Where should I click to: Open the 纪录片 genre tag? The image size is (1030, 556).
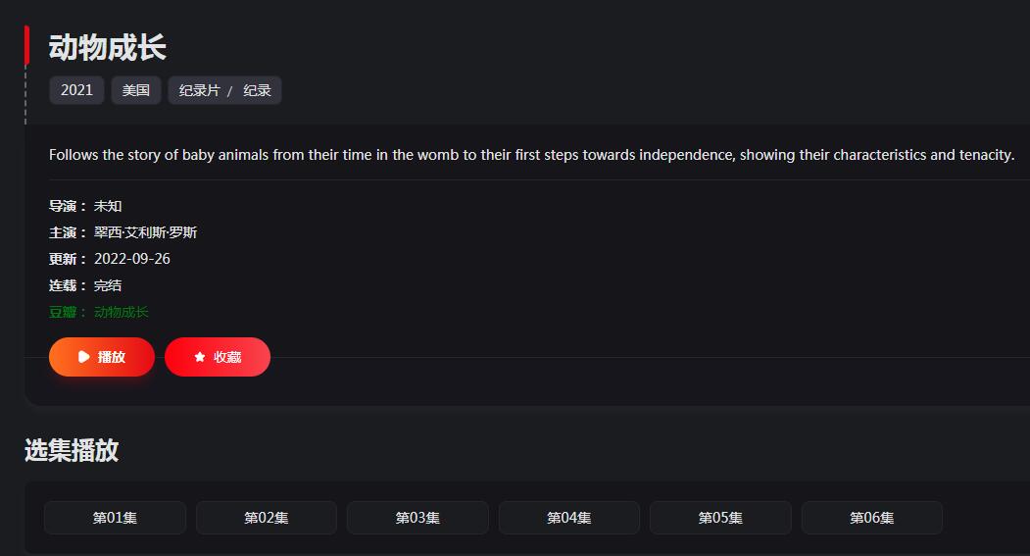(x=199, y=90)
